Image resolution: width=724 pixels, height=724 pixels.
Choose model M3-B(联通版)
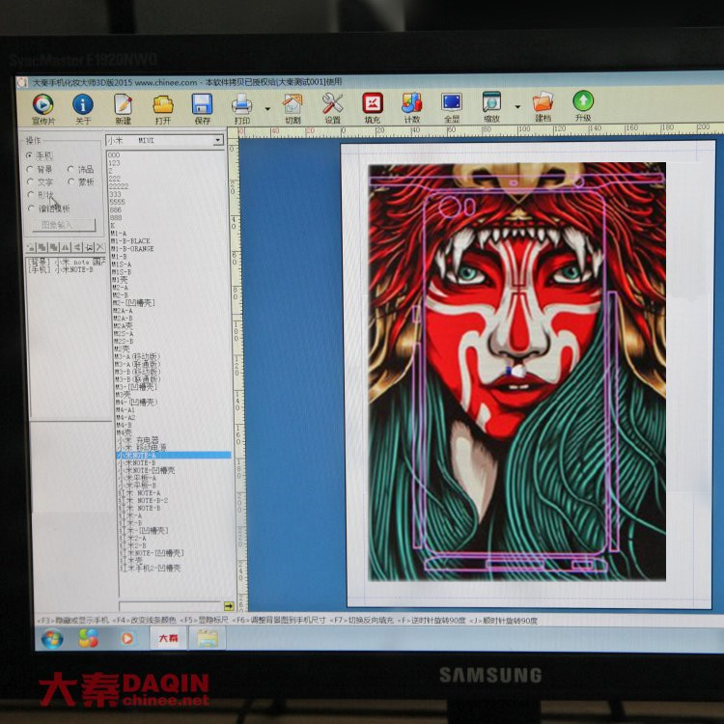138,379
